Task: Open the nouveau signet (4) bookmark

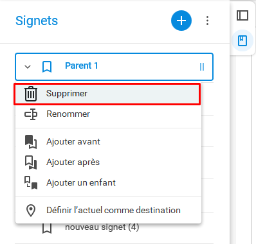Action: [x=102, y=227]
